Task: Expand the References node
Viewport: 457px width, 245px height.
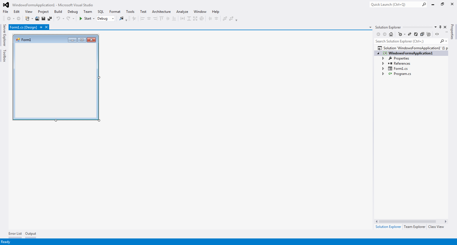Action: tap(383, 64)
